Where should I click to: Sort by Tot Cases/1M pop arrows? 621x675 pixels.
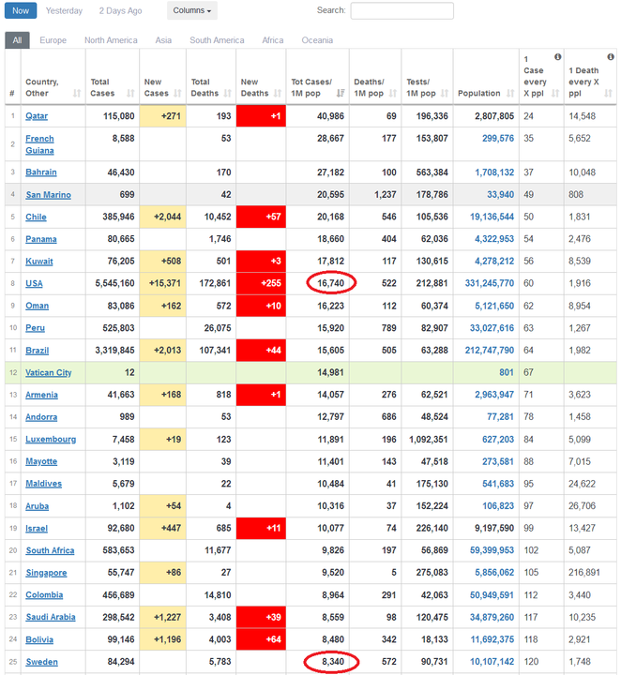(x=341, y=93)
